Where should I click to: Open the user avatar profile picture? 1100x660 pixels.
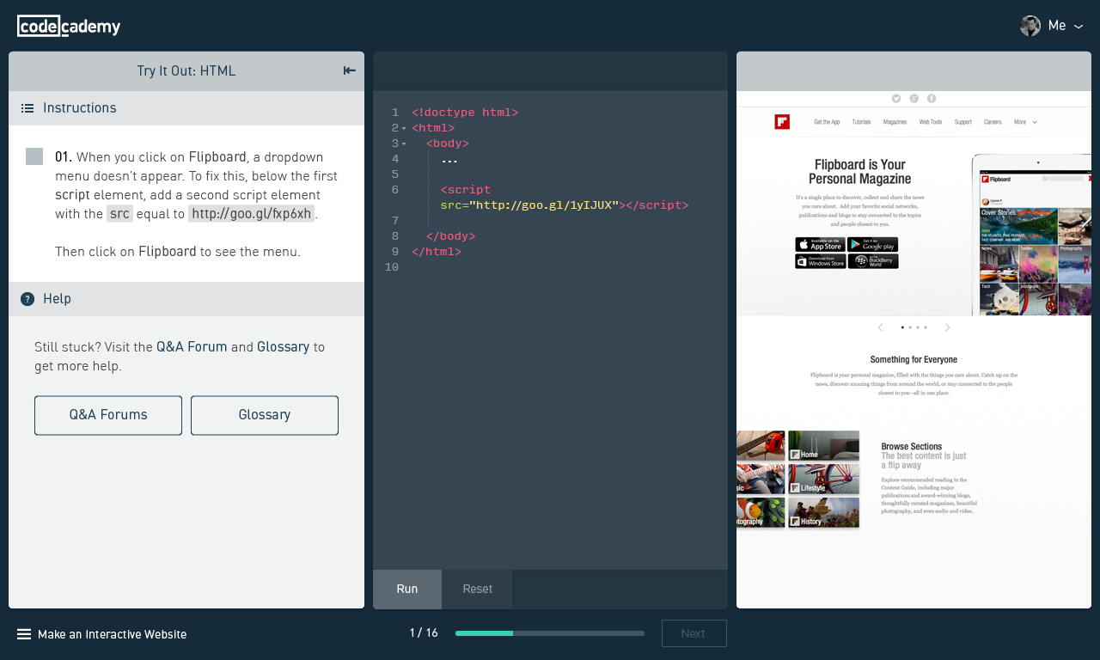[x=1030, y=26]
